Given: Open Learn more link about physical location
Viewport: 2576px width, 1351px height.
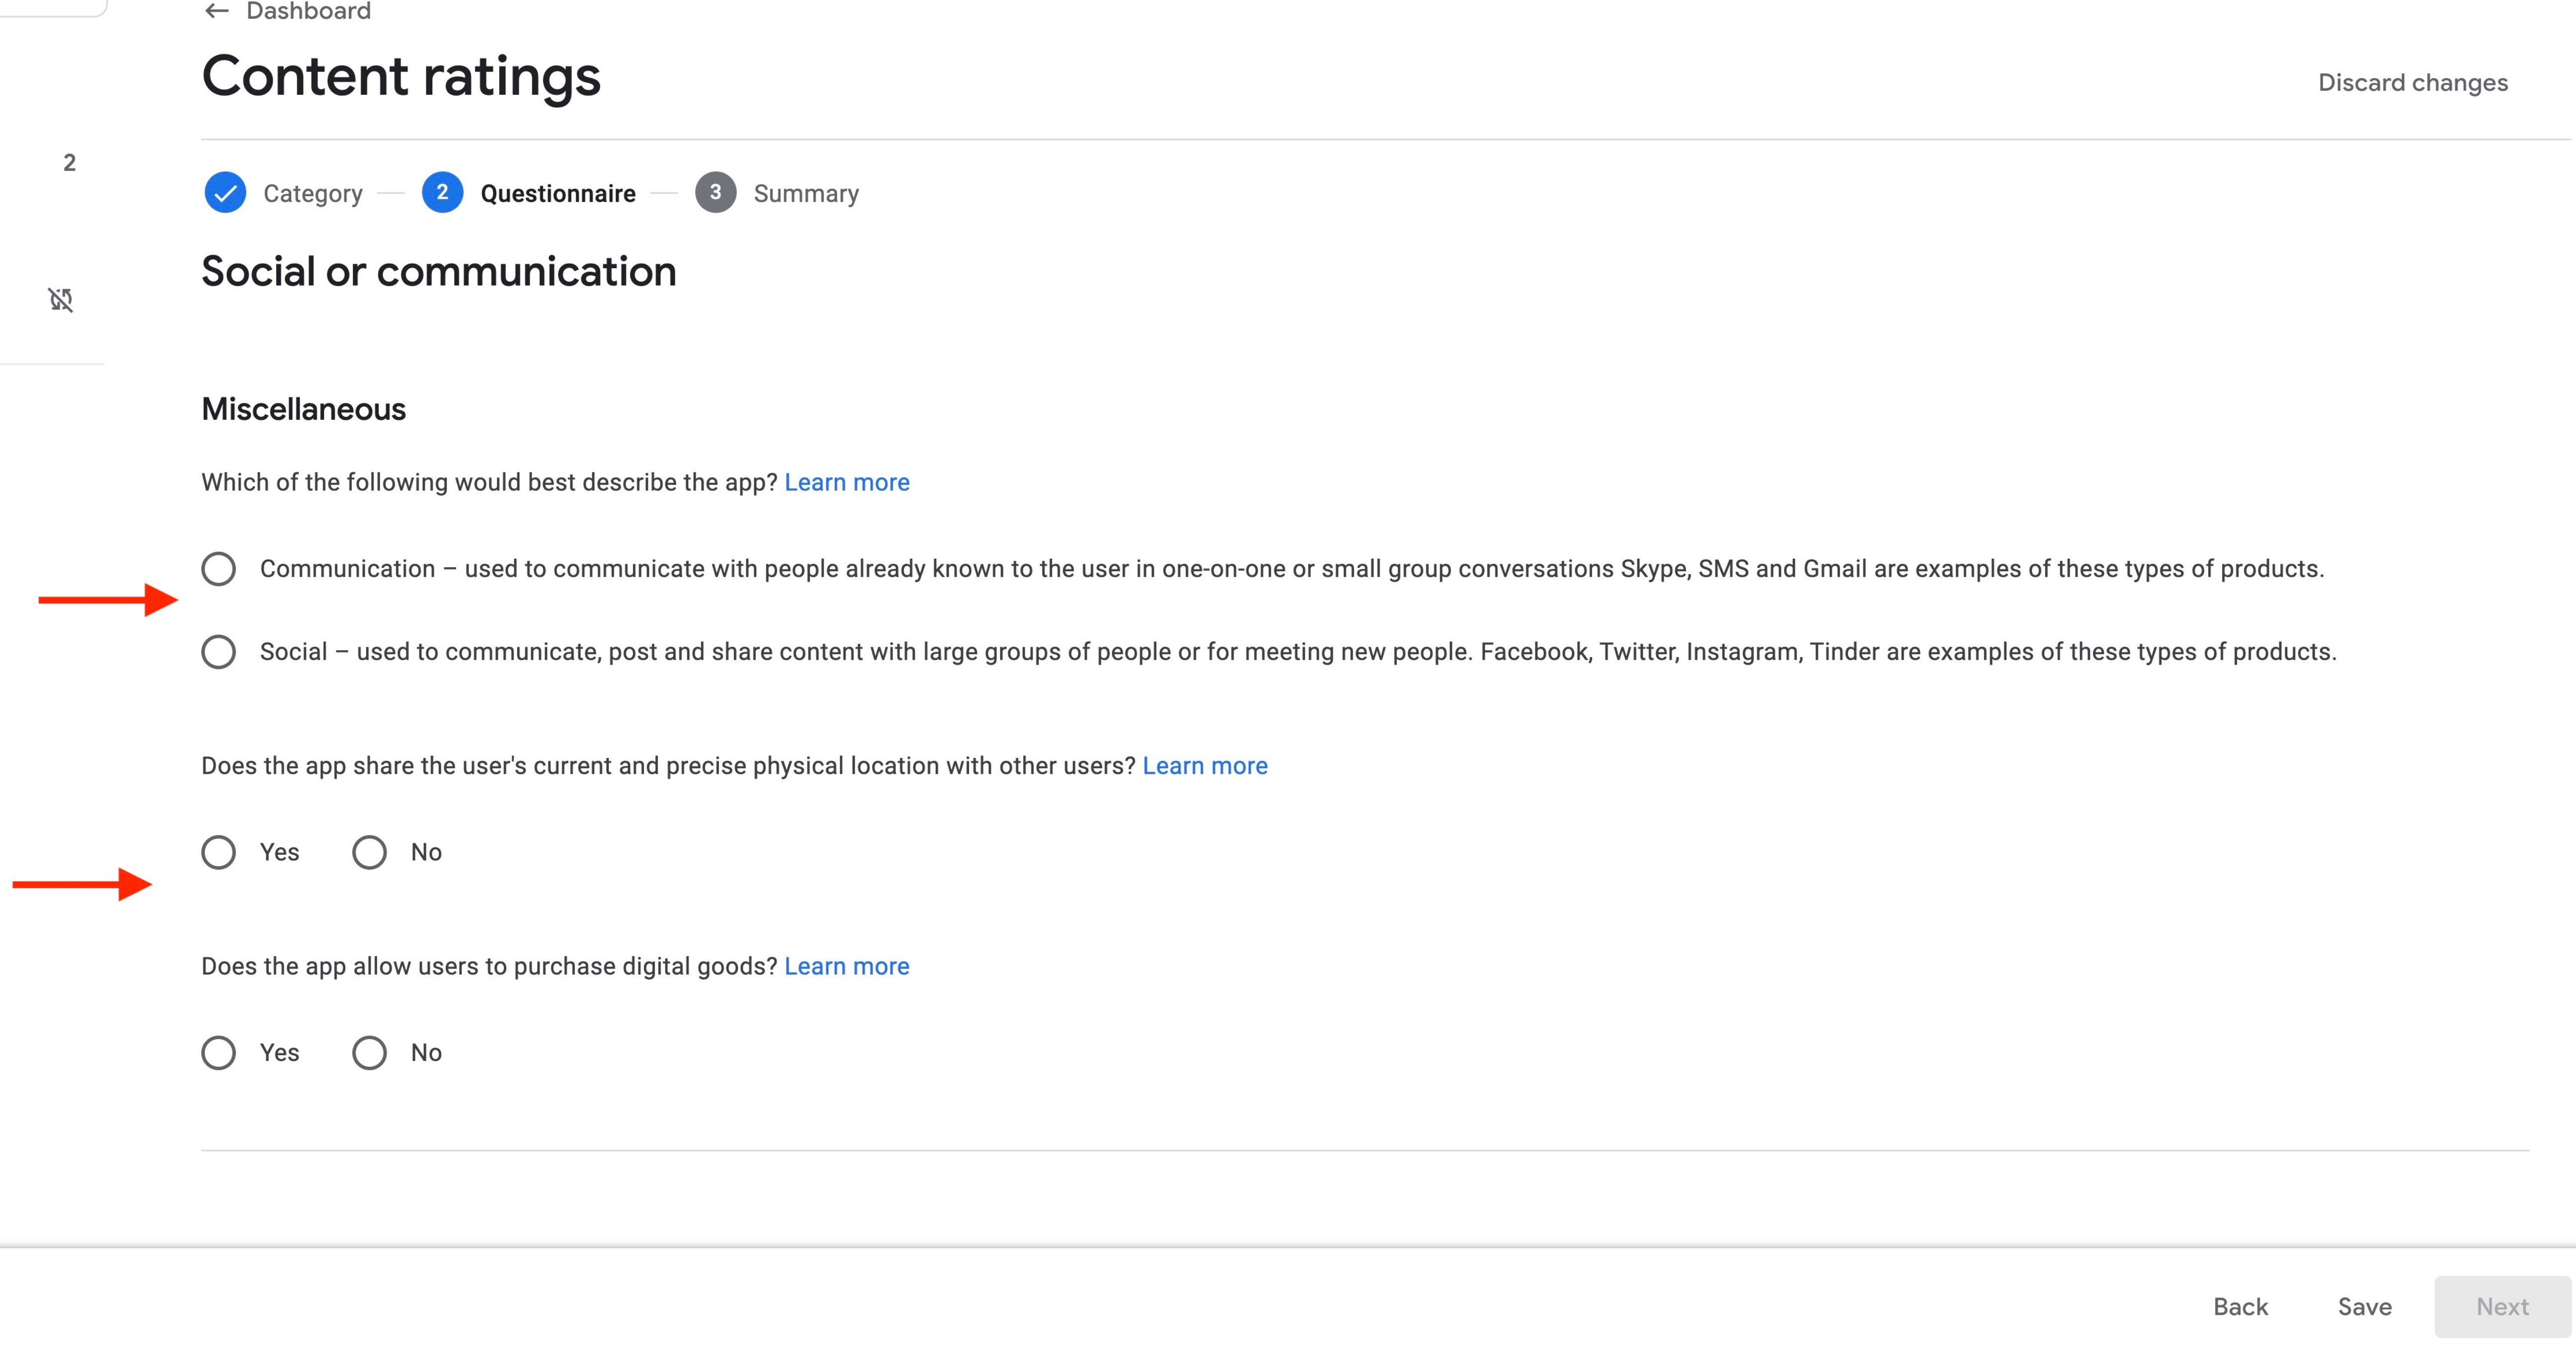Looking at the screenshot, I should pyautogui.click(x=1204, y=765).
